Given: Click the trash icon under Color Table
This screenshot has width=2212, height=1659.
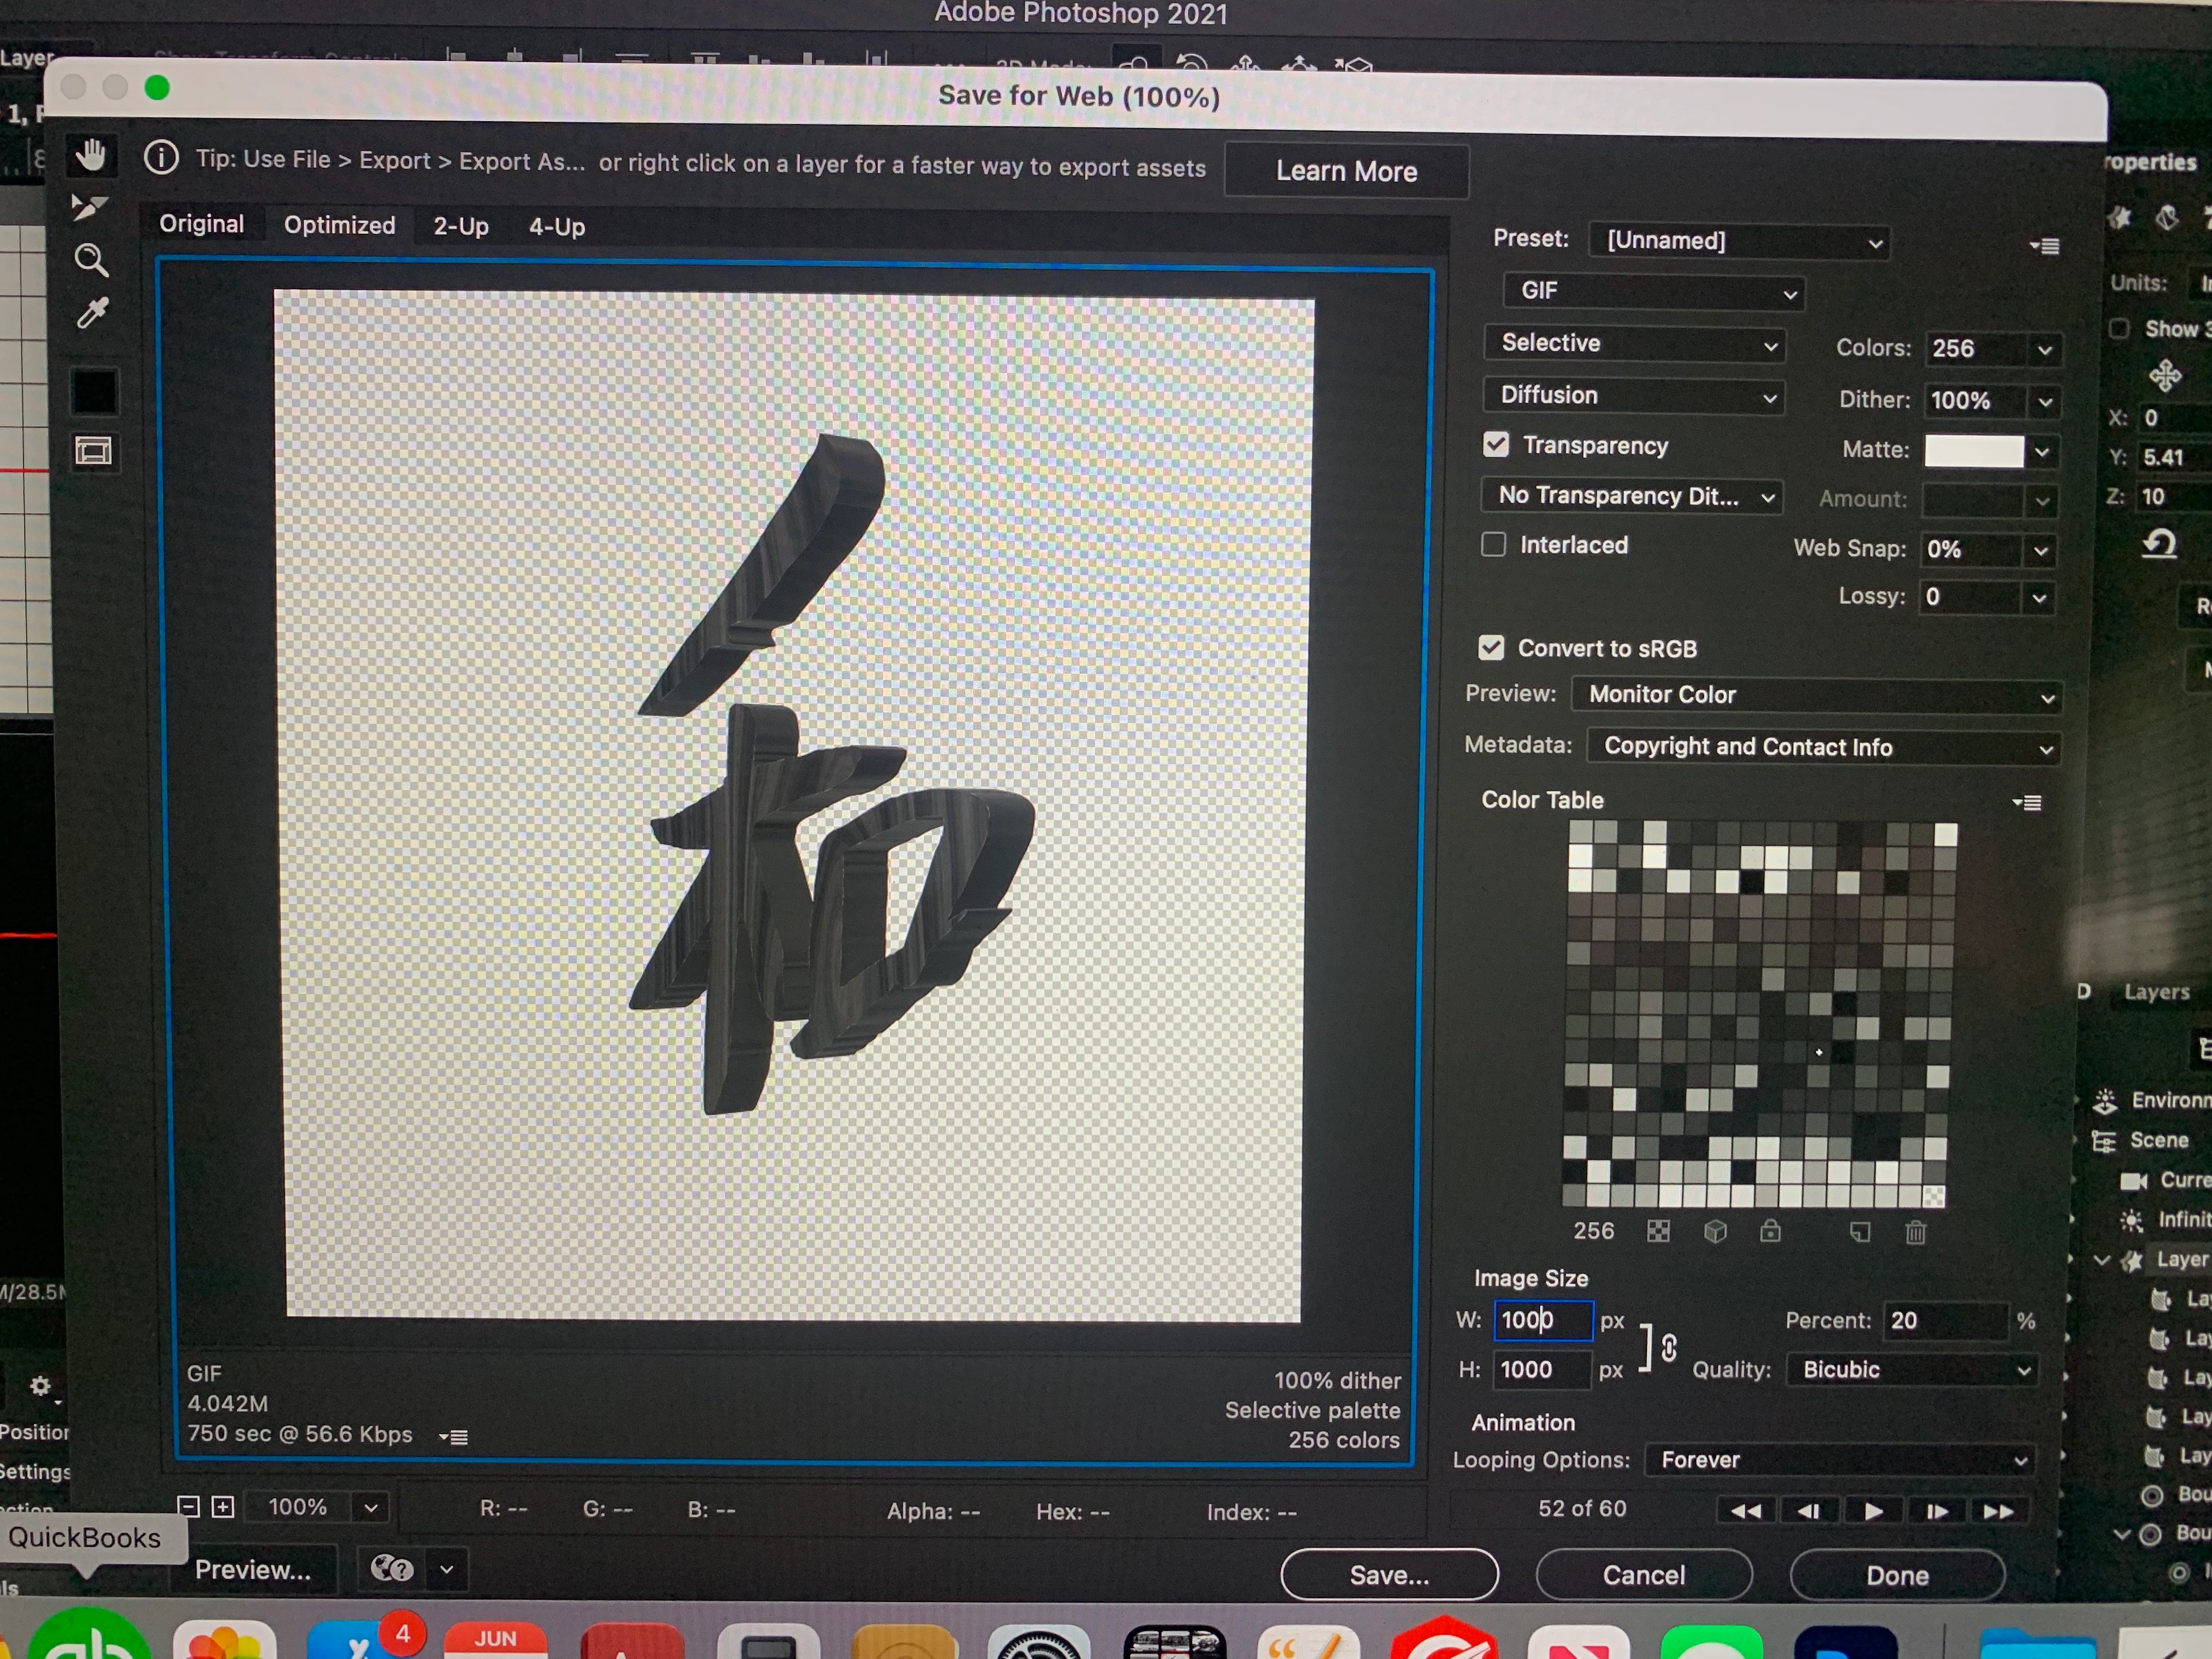Looking at the screenshot, I should pos(1915,1232).
